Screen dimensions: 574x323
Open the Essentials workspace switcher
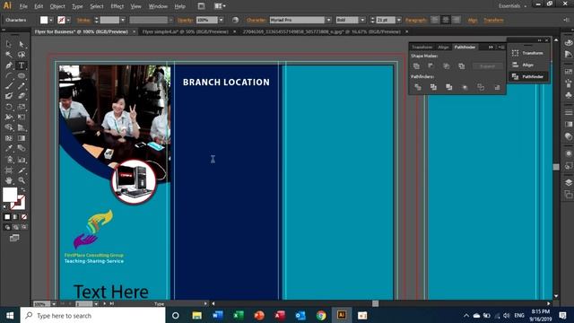[512, 6]
